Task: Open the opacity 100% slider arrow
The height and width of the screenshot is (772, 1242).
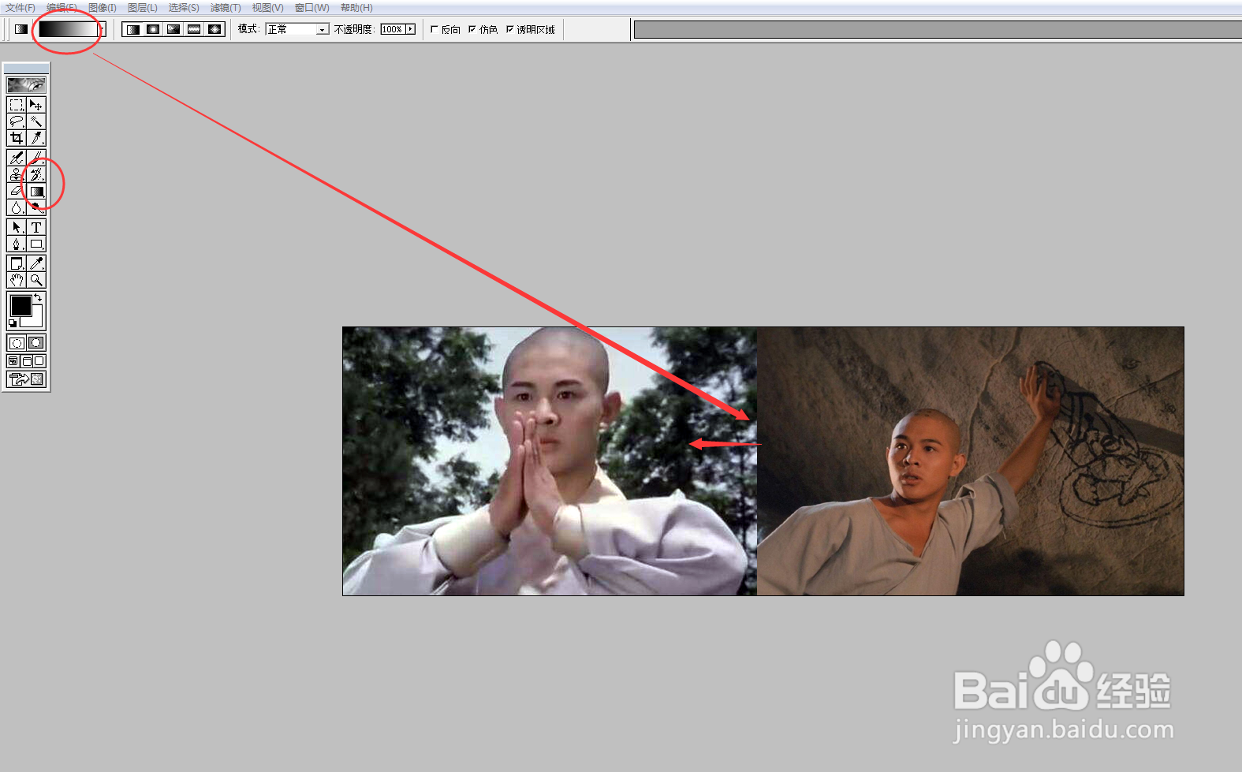Action: [410, 29]
